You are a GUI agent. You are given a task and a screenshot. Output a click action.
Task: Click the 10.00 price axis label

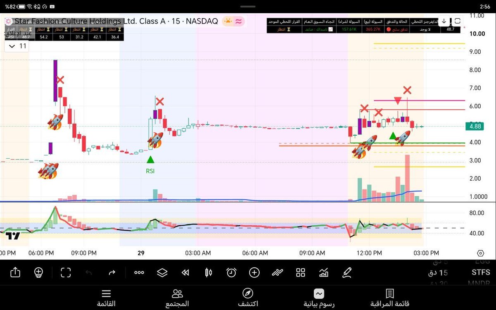point(477,34)
